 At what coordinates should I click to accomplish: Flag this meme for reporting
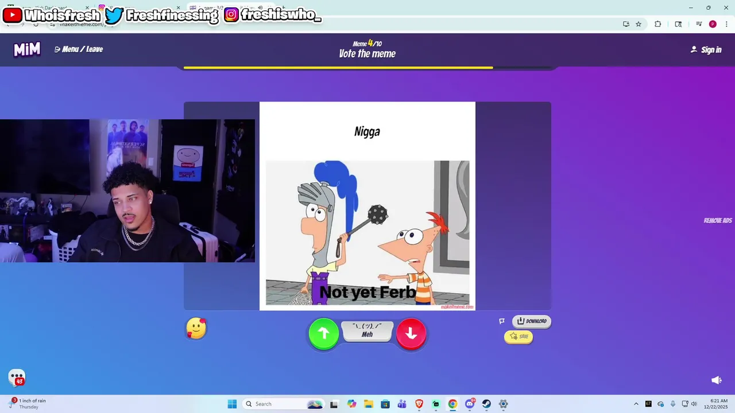coord(502,321)
